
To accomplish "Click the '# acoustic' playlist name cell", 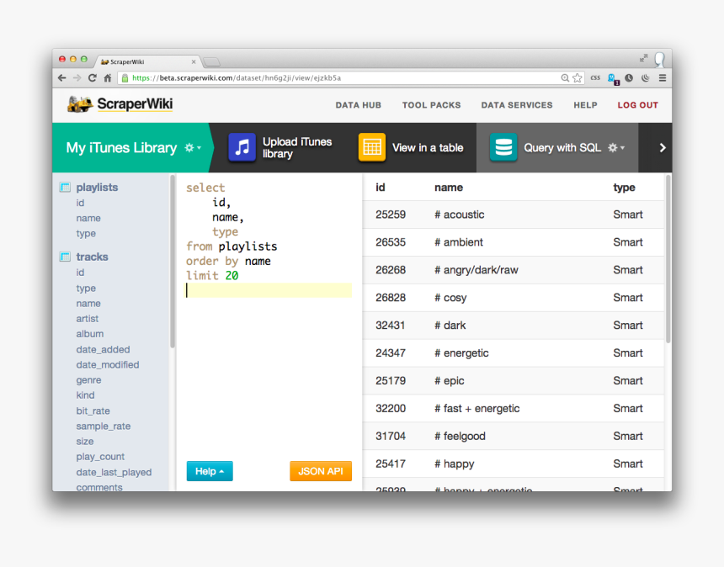I will pyautogui.click(x=460, y=215).
